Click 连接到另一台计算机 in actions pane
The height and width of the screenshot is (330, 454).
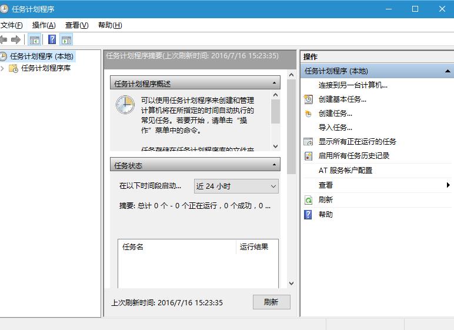click(353, 85)
